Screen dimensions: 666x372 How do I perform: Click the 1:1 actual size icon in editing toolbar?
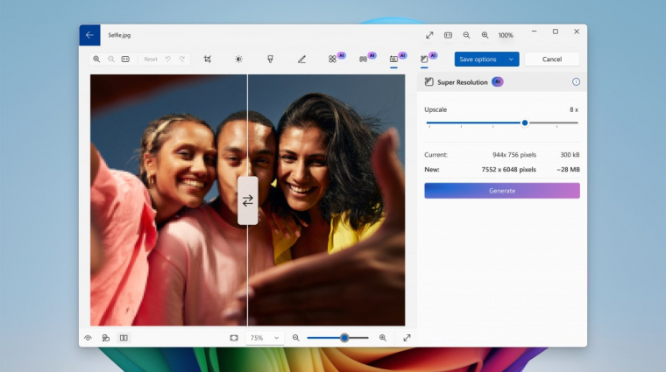pyautogui.click(x=125, y=59)
